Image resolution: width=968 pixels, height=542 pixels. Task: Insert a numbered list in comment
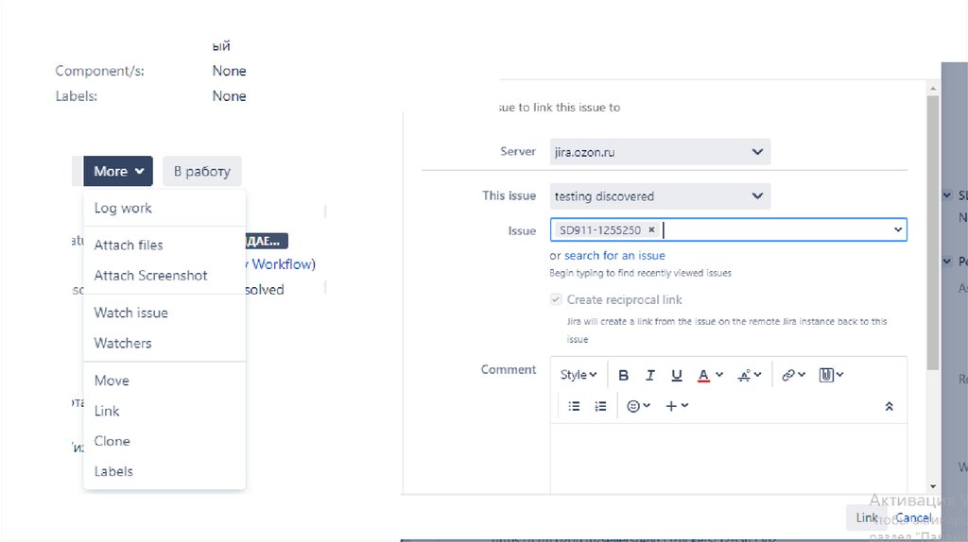[600, 406]
